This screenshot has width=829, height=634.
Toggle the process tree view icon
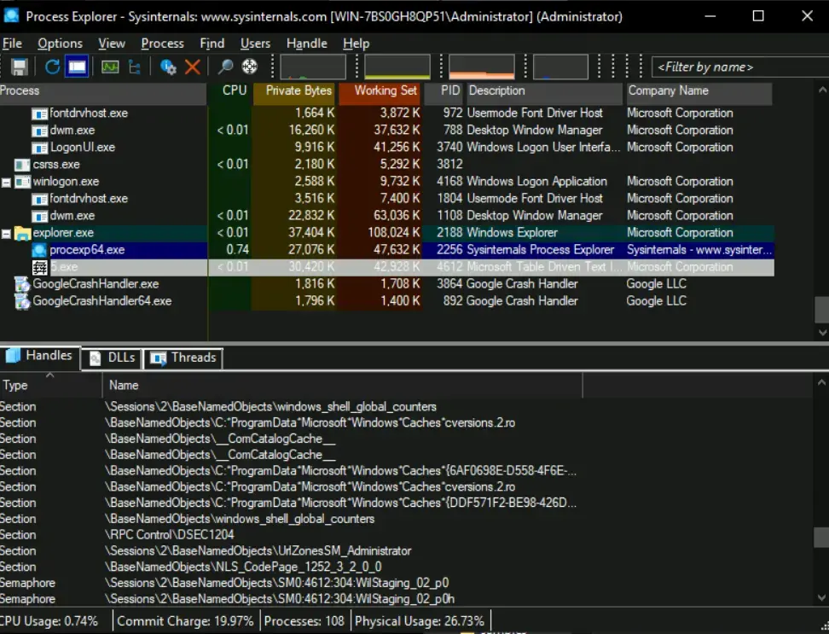click(135, 67)
